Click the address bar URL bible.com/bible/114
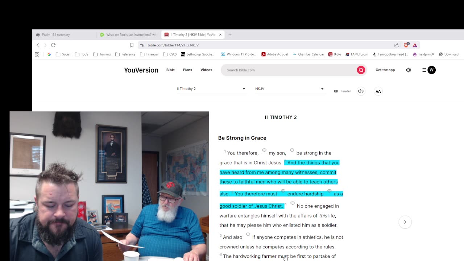Image resolution: width=464 pixels, height=261 pixels. pos(173,45)
